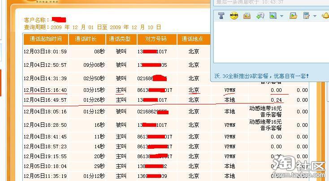Click 动感地带16元音乐套餐 in the 12月04日18:05:16 row

pyautogui.click(x=265, y=112)
